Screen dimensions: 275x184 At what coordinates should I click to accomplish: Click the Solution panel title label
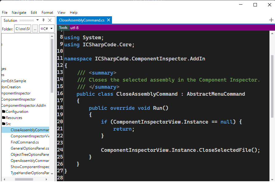tap(10, 21)
